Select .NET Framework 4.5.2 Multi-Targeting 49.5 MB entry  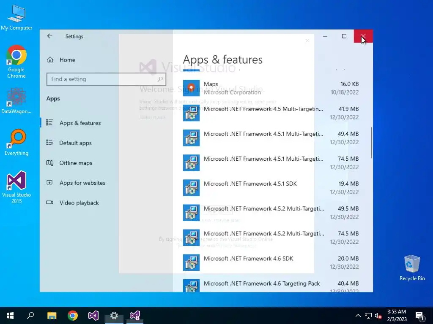[271, 213]
